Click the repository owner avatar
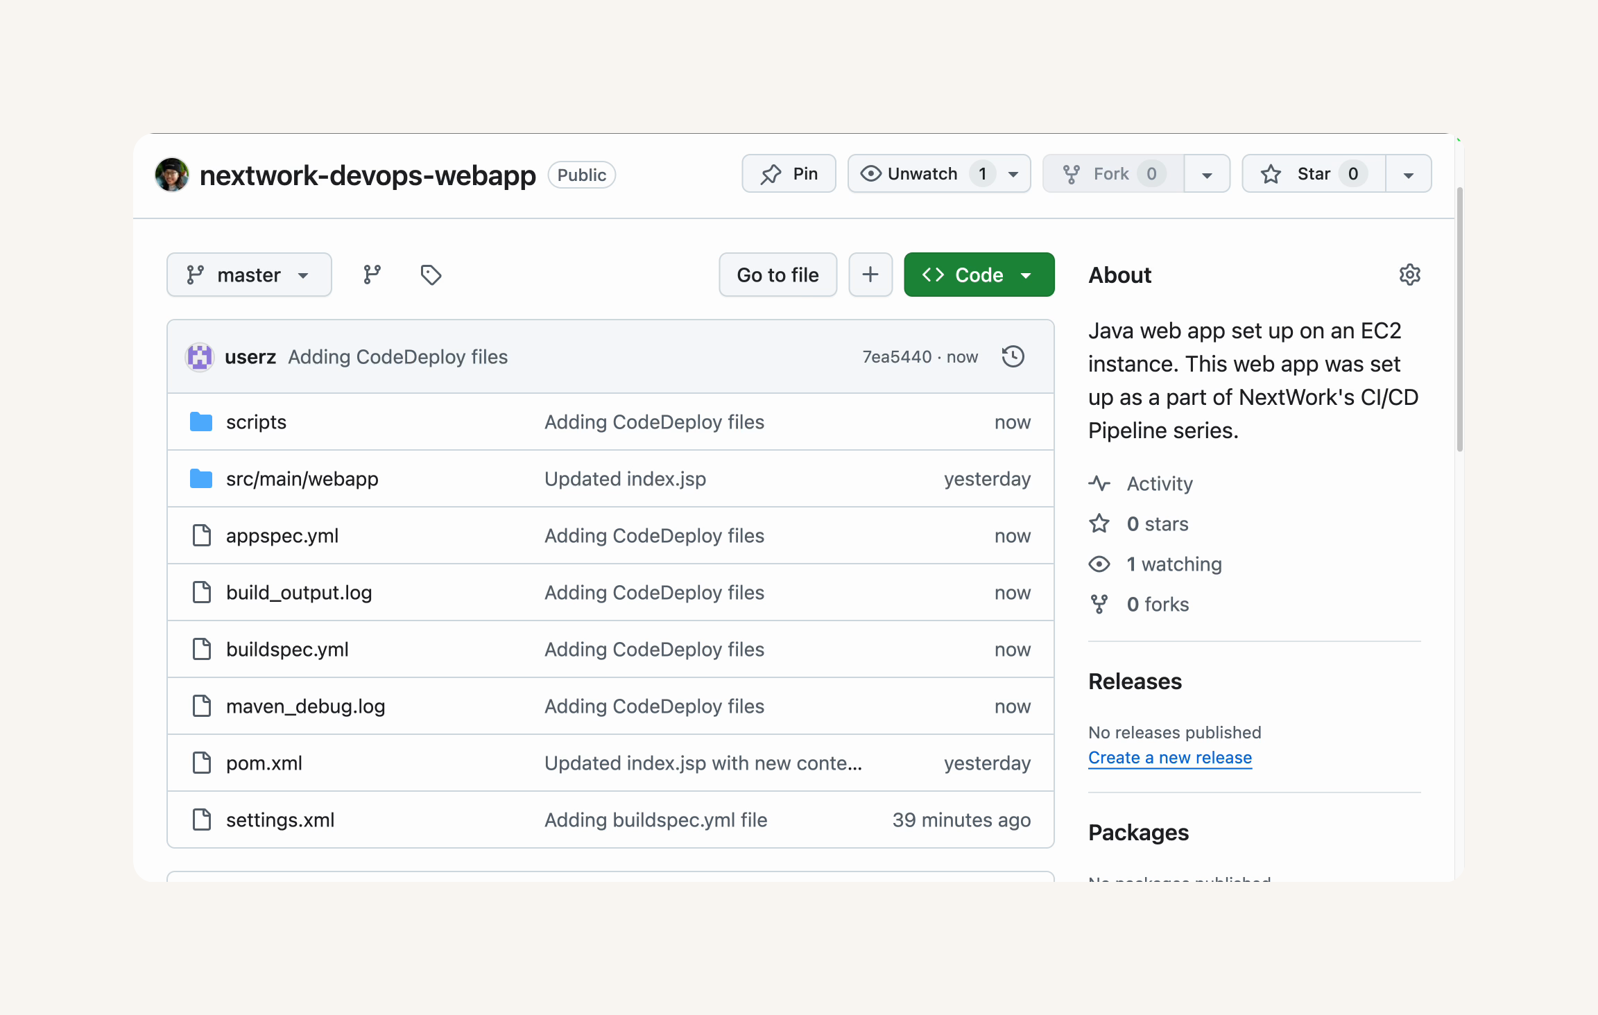 pos(172,175)
